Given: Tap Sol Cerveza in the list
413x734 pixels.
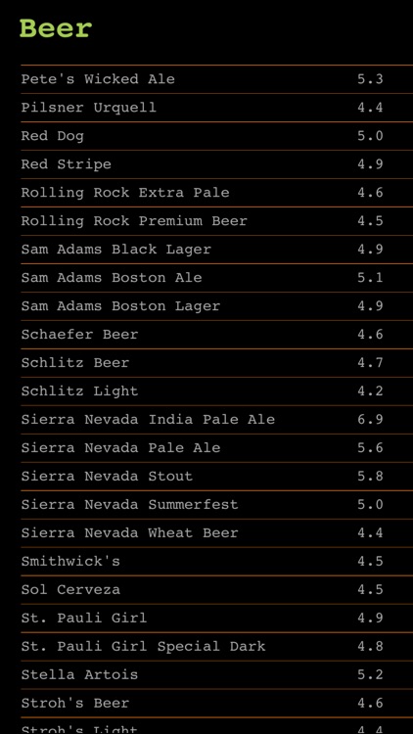Looking at the screenshot, I should click(x=217, y=590).
